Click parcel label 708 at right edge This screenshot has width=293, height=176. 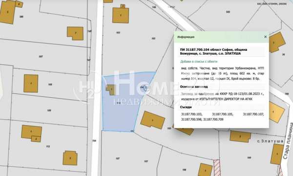coord(287,94)
